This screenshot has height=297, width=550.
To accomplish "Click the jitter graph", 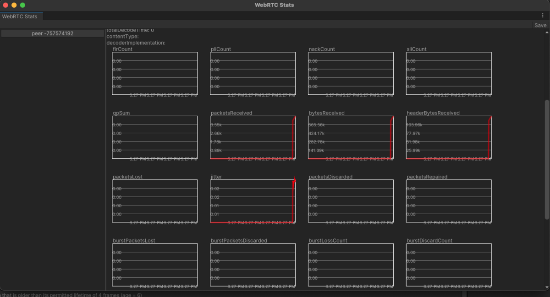I will [253, 201].
